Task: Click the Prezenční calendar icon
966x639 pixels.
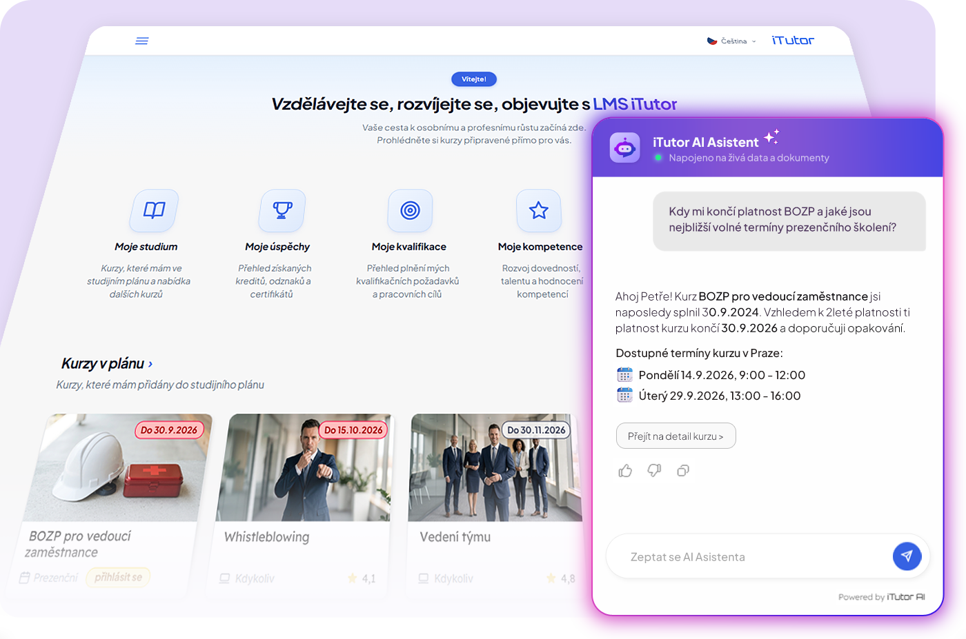Action: point(25,578)
